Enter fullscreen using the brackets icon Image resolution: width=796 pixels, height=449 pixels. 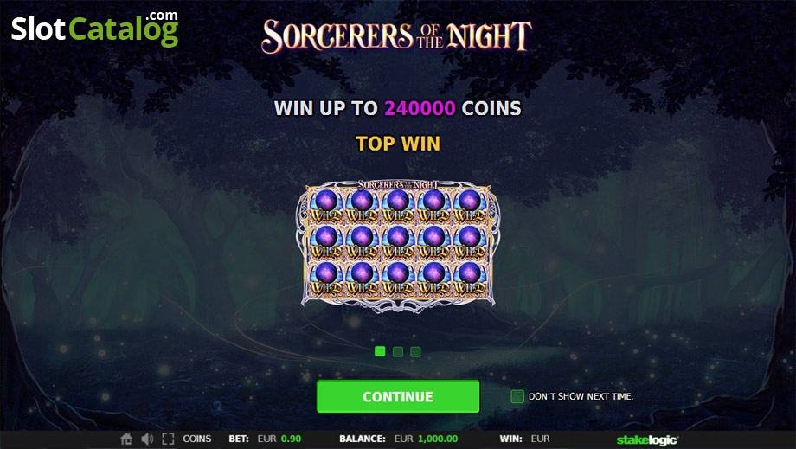[x=168, y=439]
